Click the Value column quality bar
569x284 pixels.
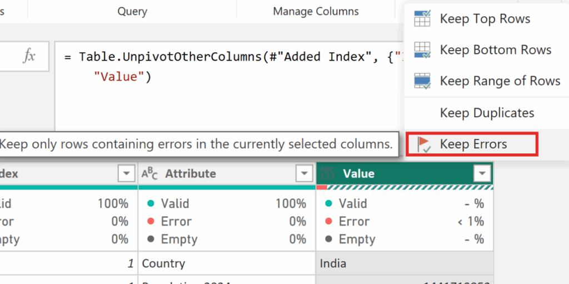(404, 187)
